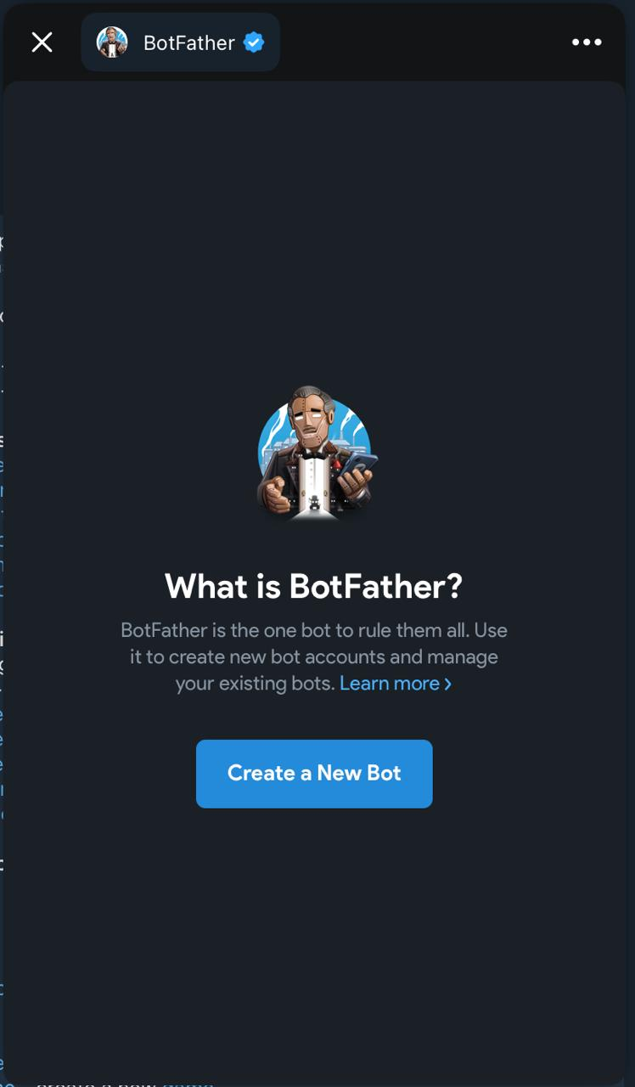
Task: Click BotFather's small avatar in the header
Action: pyautogui.click(x=112, y=42)
